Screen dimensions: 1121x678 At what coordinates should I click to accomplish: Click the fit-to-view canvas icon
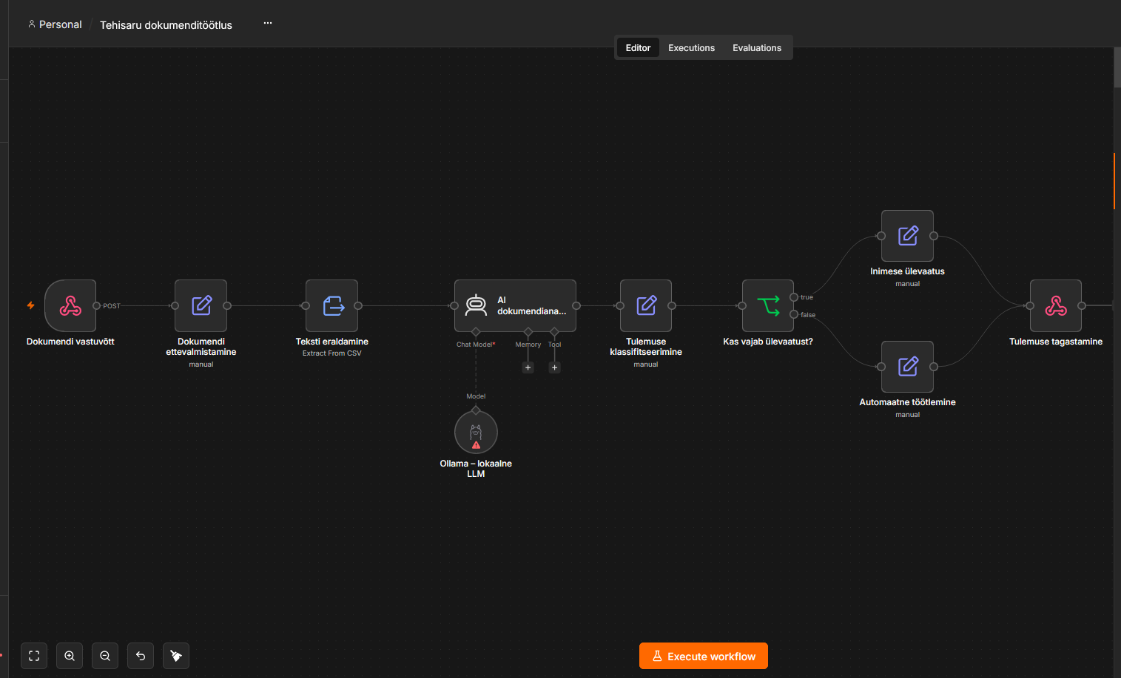click(34, 656)
